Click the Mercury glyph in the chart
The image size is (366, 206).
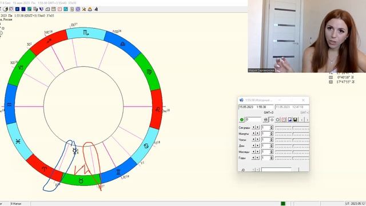[x=75, y=150]
